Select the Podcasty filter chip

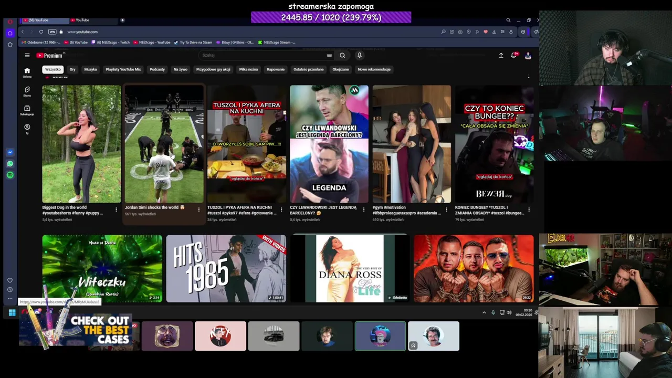coord(157,69)
